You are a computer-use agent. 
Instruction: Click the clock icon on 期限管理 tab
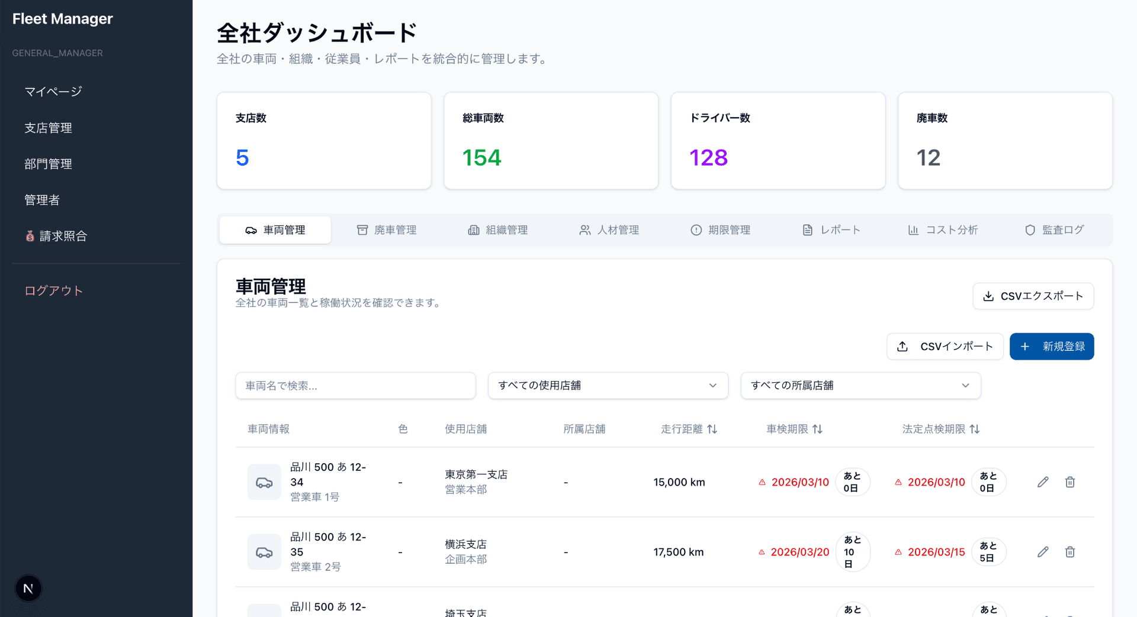[x=696, y=230]
